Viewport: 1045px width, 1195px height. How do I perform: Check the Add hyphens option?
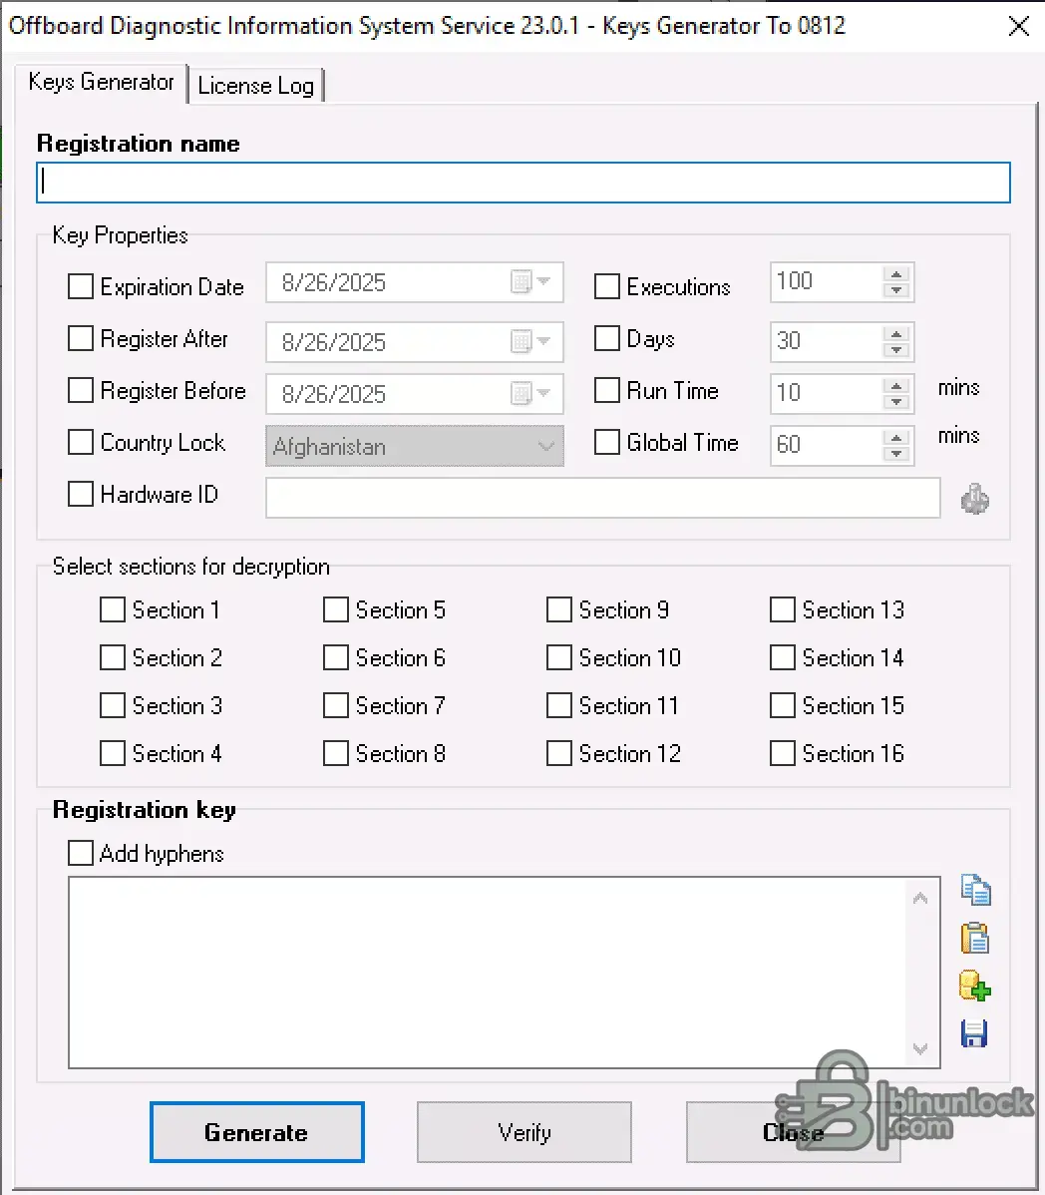point(81,853)
